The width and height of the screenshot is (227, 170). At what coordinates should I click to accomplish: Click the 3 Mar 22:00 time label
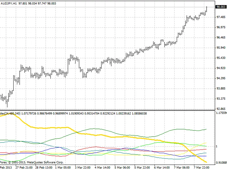tap(83, 167)
